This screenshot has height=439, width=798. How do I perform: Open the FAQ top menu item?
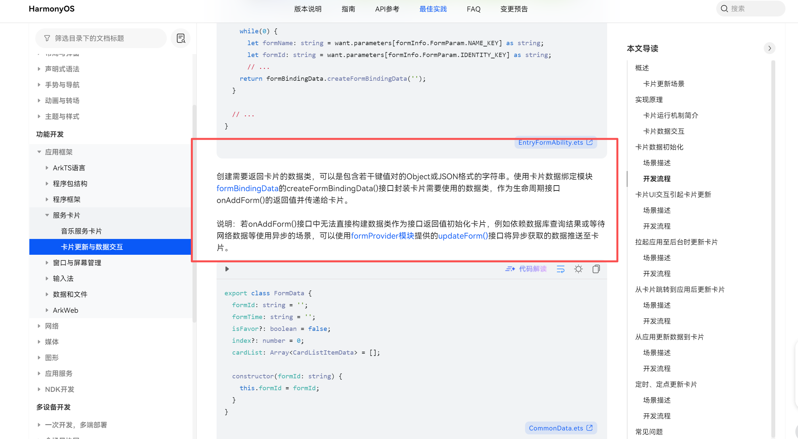tap(473, 9)
